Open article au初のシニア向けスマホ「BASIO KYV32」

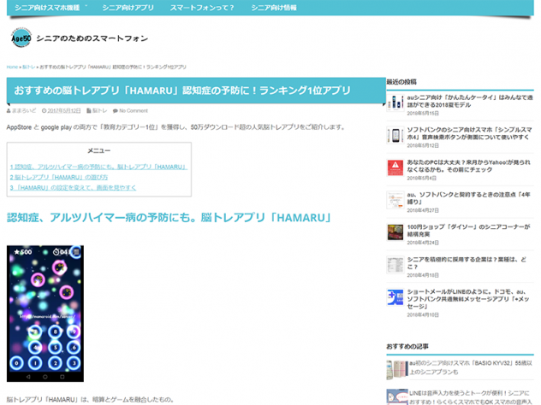[x=471, y=367]
